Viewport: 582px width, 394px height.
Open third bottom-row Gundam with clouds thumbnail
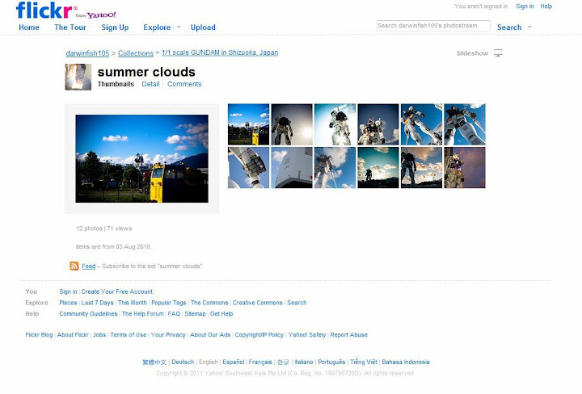[x=335, y=168]
